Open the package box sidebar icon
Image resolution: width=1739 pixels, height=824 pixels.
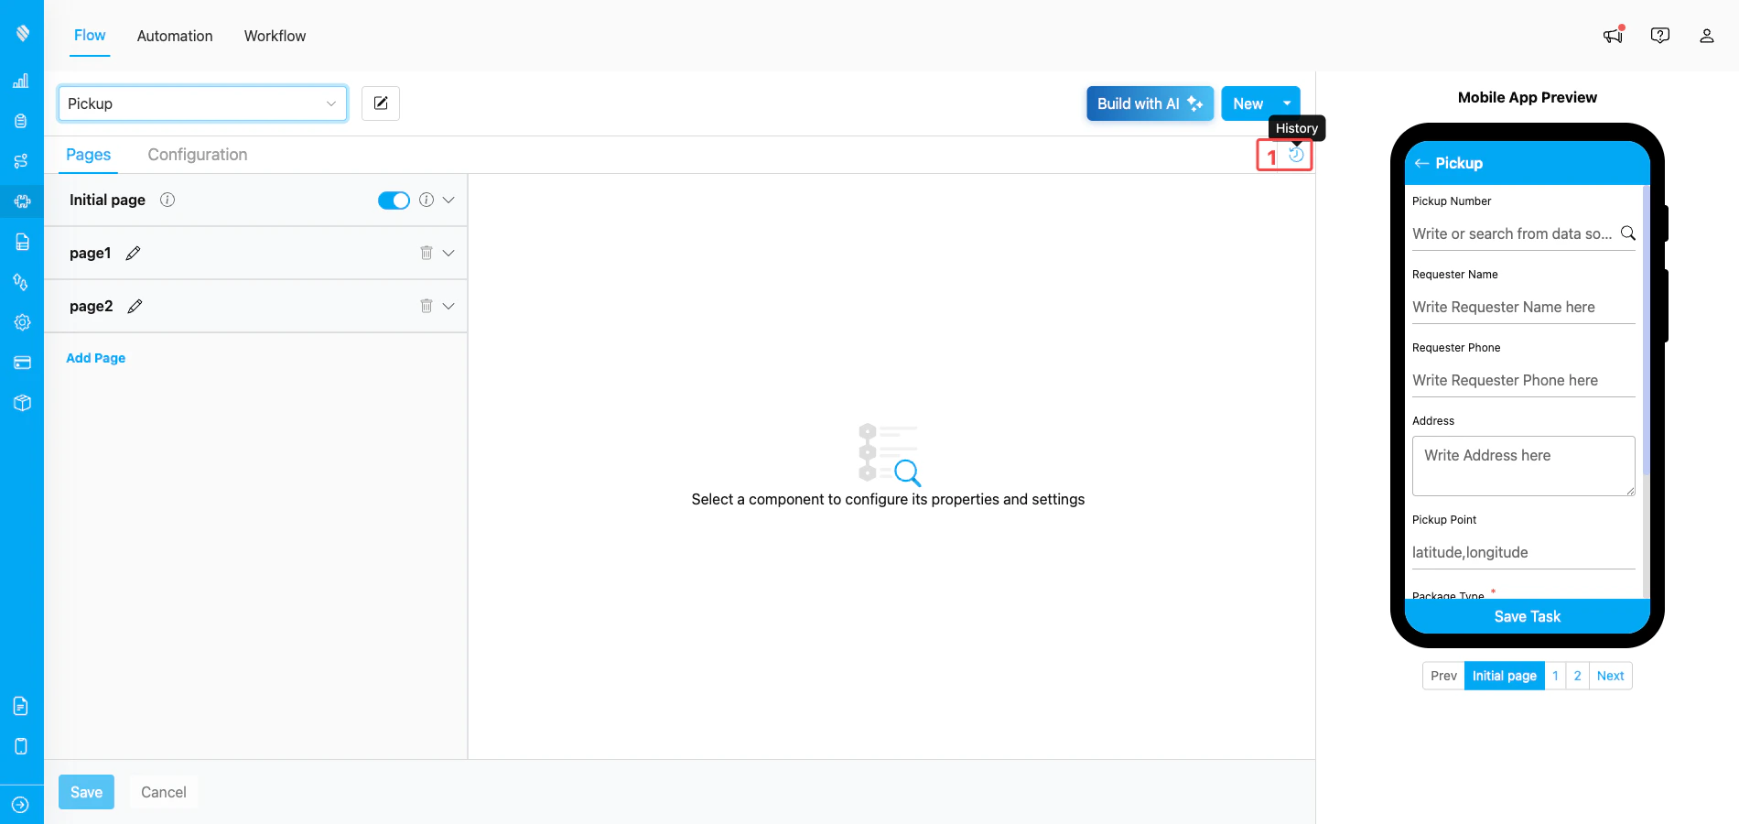click(22, 403)
